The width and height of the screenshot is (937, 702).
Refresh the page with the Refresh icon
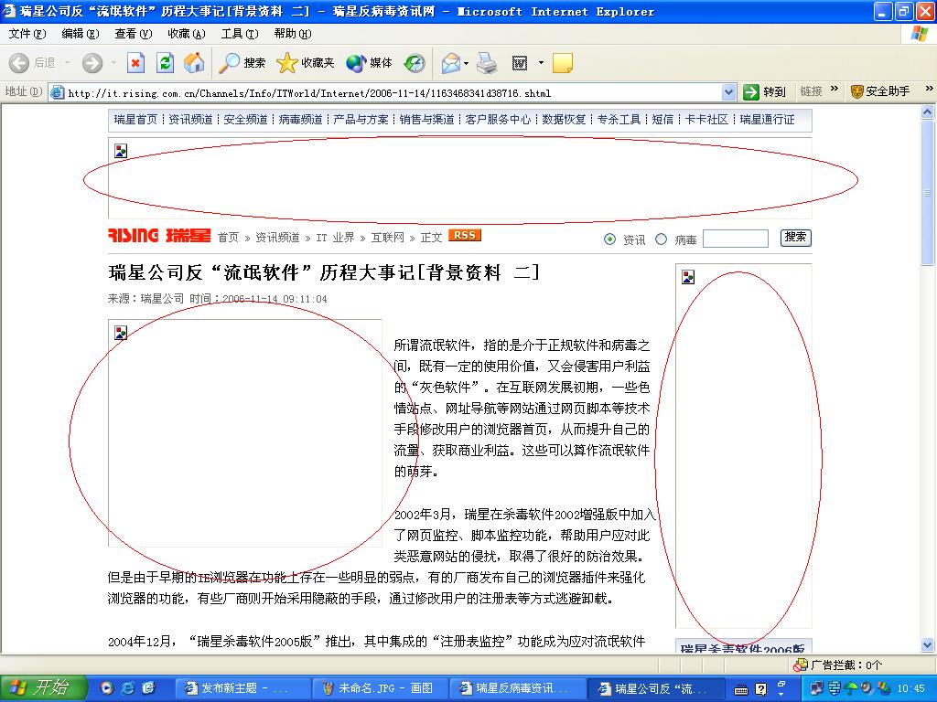165,63
